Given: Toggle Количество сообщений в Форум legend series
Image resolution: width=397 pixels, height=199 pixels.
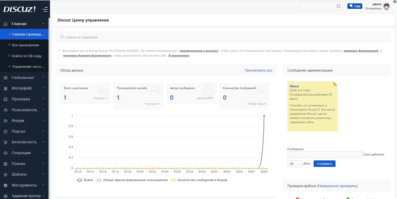Looking at the screenshot, I should coord(198,180).
